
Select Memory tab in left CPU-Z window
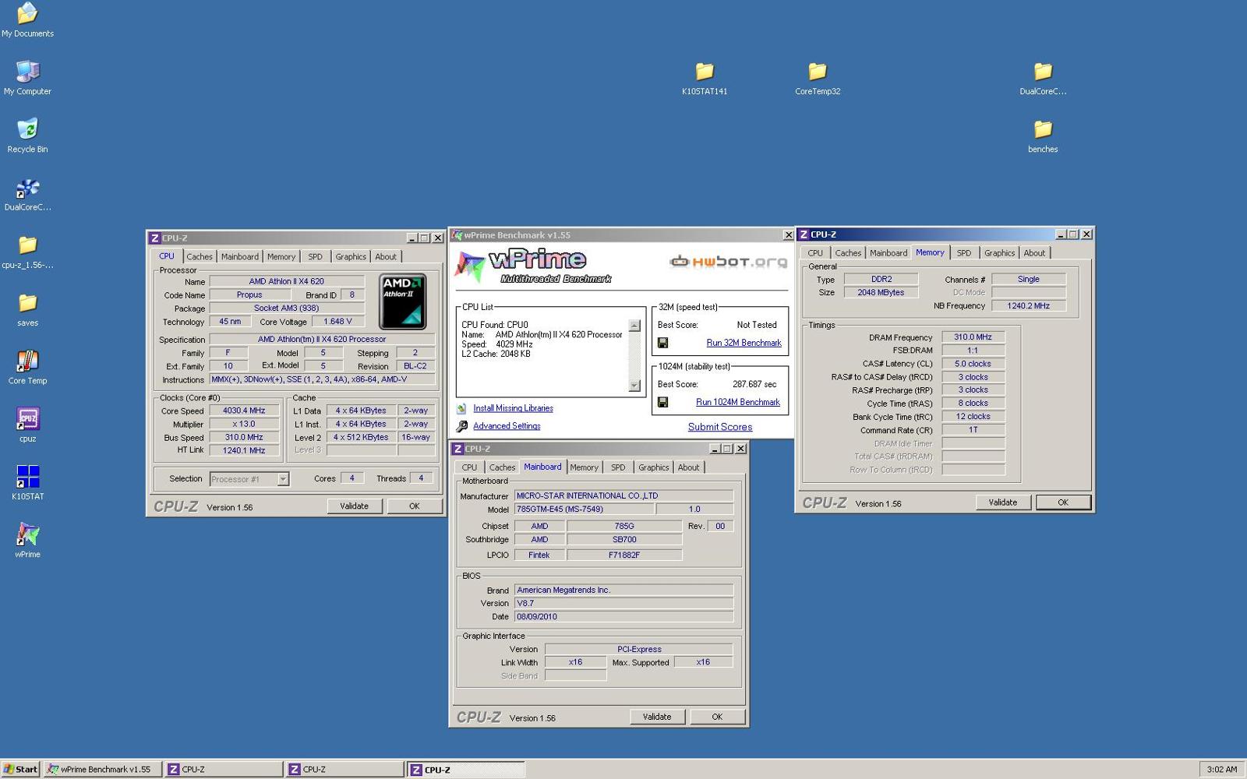(x=281, y=256)
